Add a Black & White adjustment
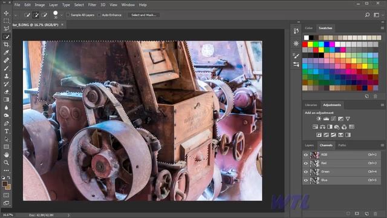This screenshot has height=218, width=387. [330, 127]
